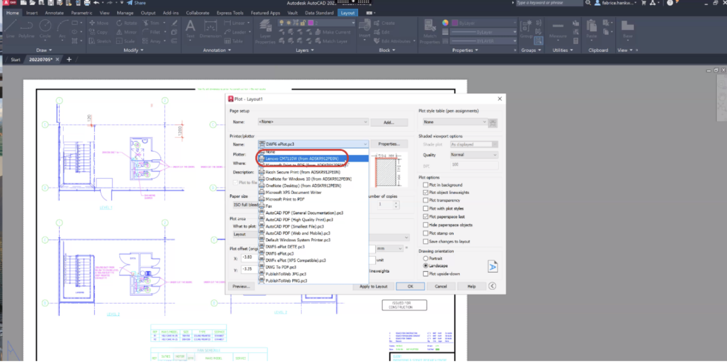This screenshot has width=727, height=362.
Task: Open the Measure utility
Action: 558,29
